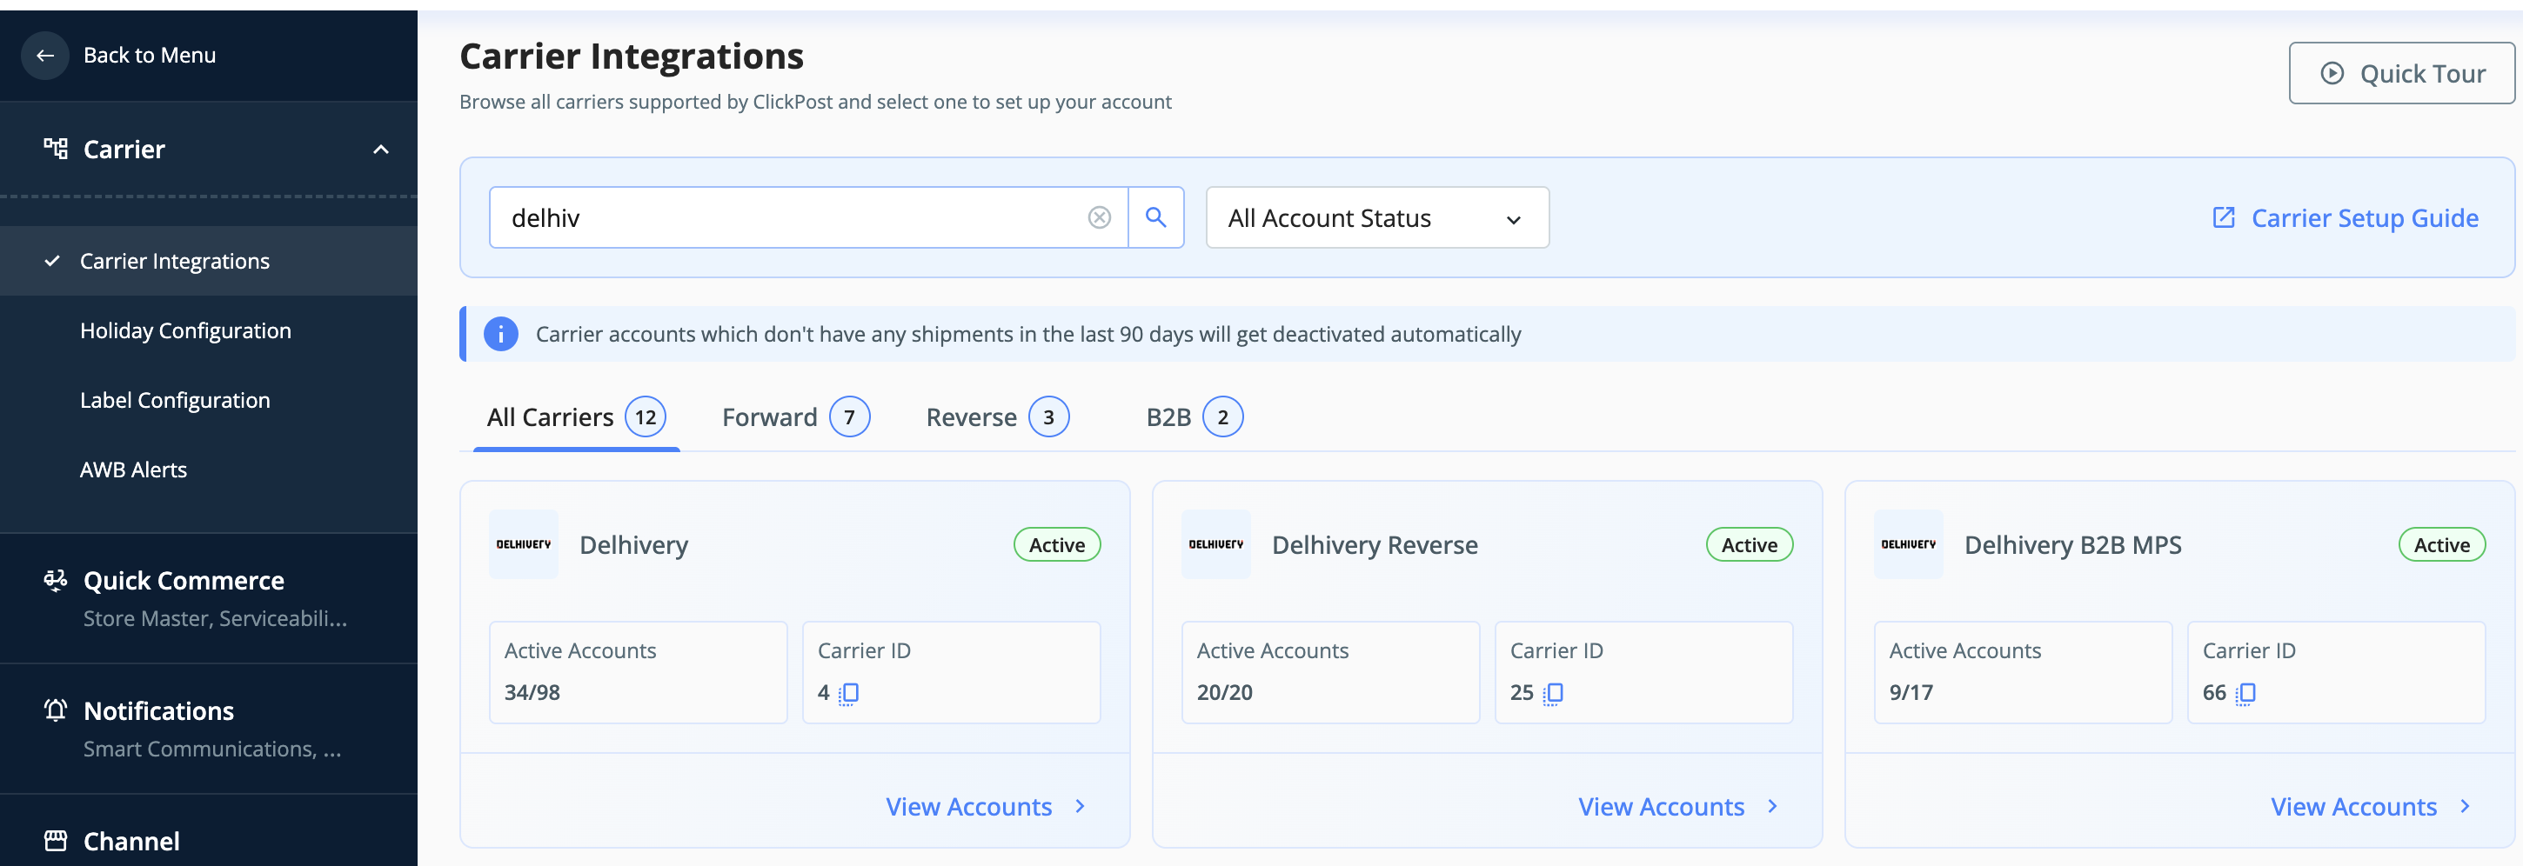This screenshot has width=2523, height=866.
Task: Click the chevron next to Delhivery B2B MPS View Accounts
Action: (x=2466, y=806)
